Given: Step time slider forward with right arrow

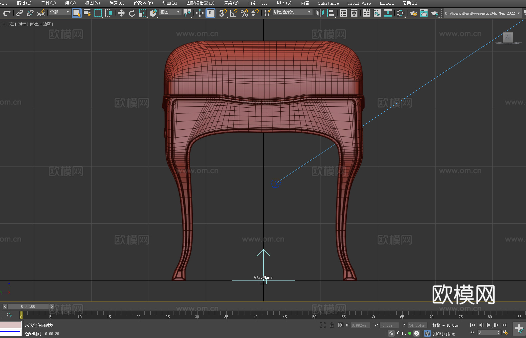Looking at the screenshot, I should click(52, 306).
